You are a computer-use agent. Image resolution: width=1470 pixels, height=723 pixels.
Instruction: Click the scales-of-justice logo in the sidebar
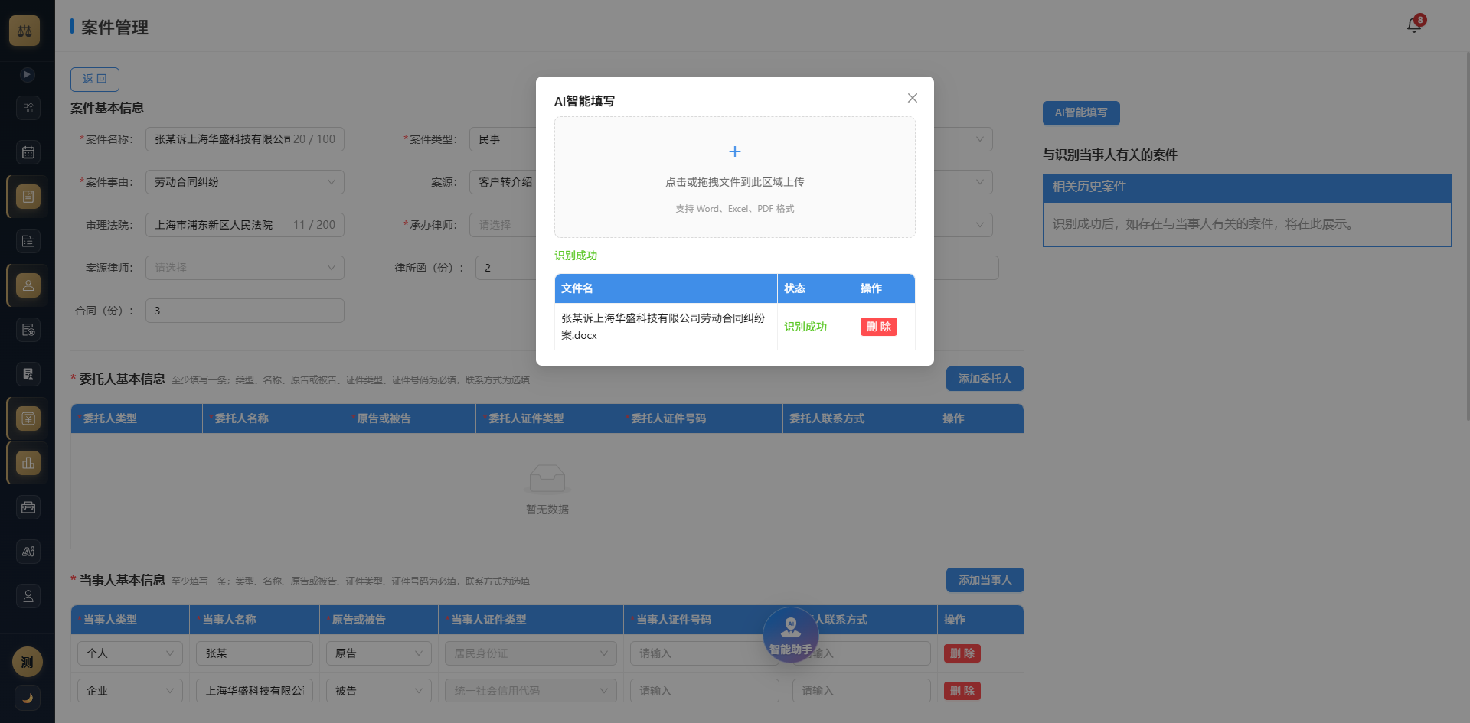tap(24, 31)
